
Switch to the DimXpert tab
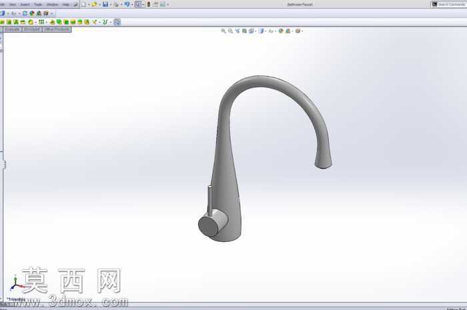coord(32,29)
